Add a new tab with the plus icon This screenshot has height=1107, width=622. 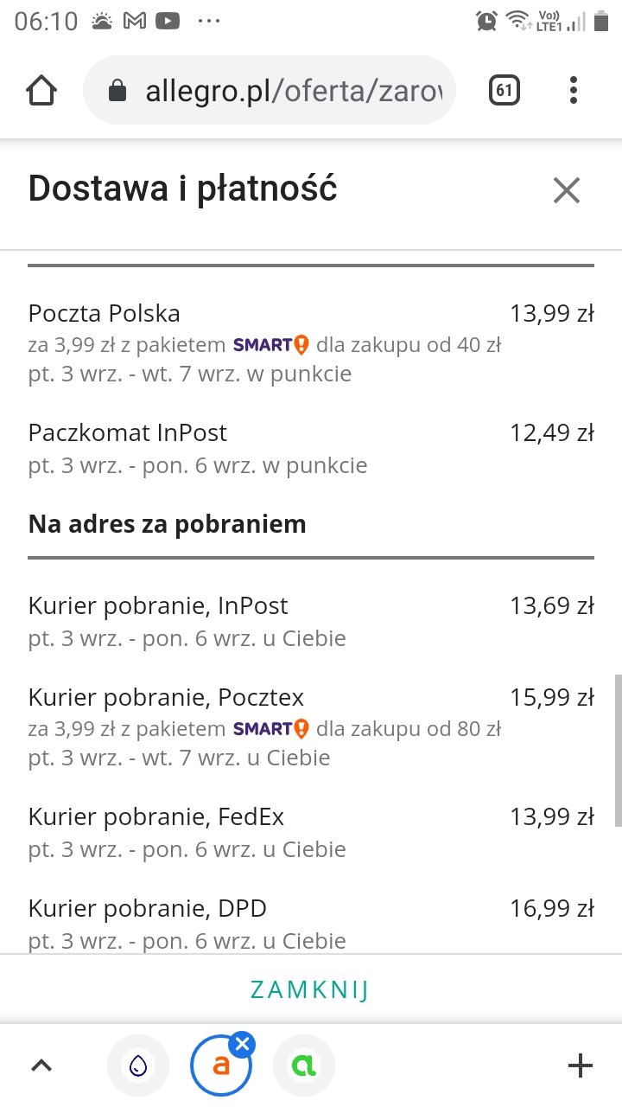point(581,1065)
